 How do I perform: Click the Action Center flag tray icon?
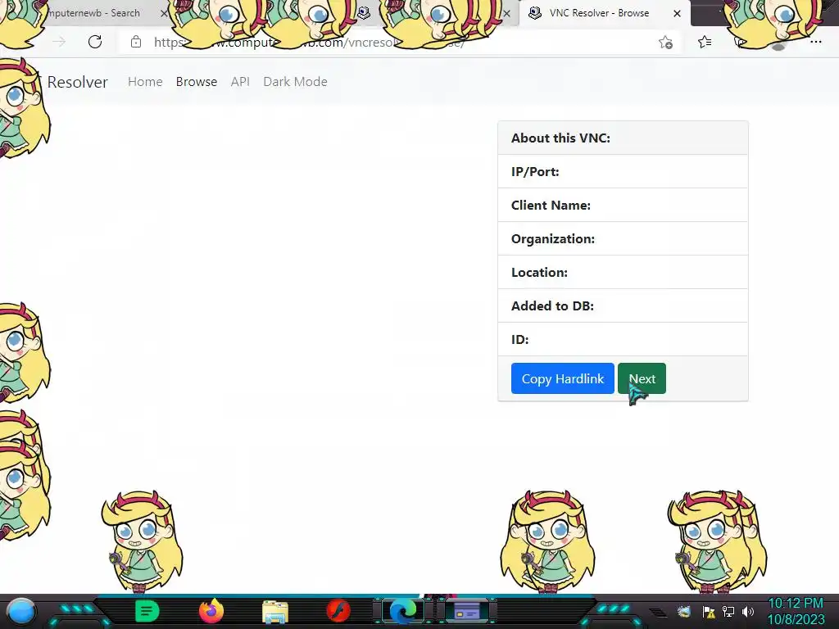coord(709,611)
